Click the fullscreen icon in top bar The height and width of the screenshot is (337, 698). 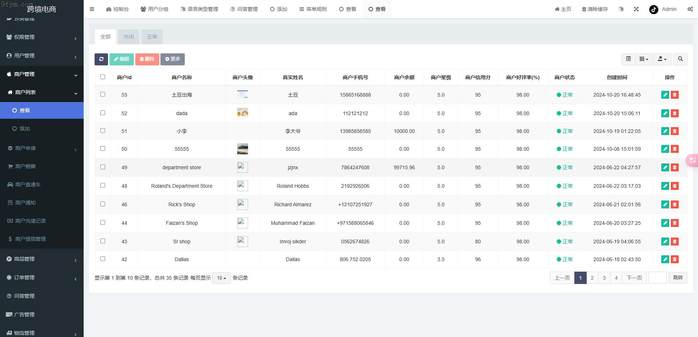636,9
